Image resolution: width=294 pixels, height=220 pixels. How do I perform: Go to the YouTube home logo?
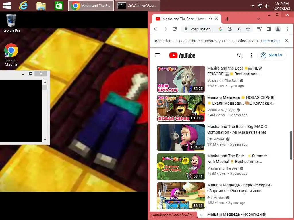coord(182,55)
